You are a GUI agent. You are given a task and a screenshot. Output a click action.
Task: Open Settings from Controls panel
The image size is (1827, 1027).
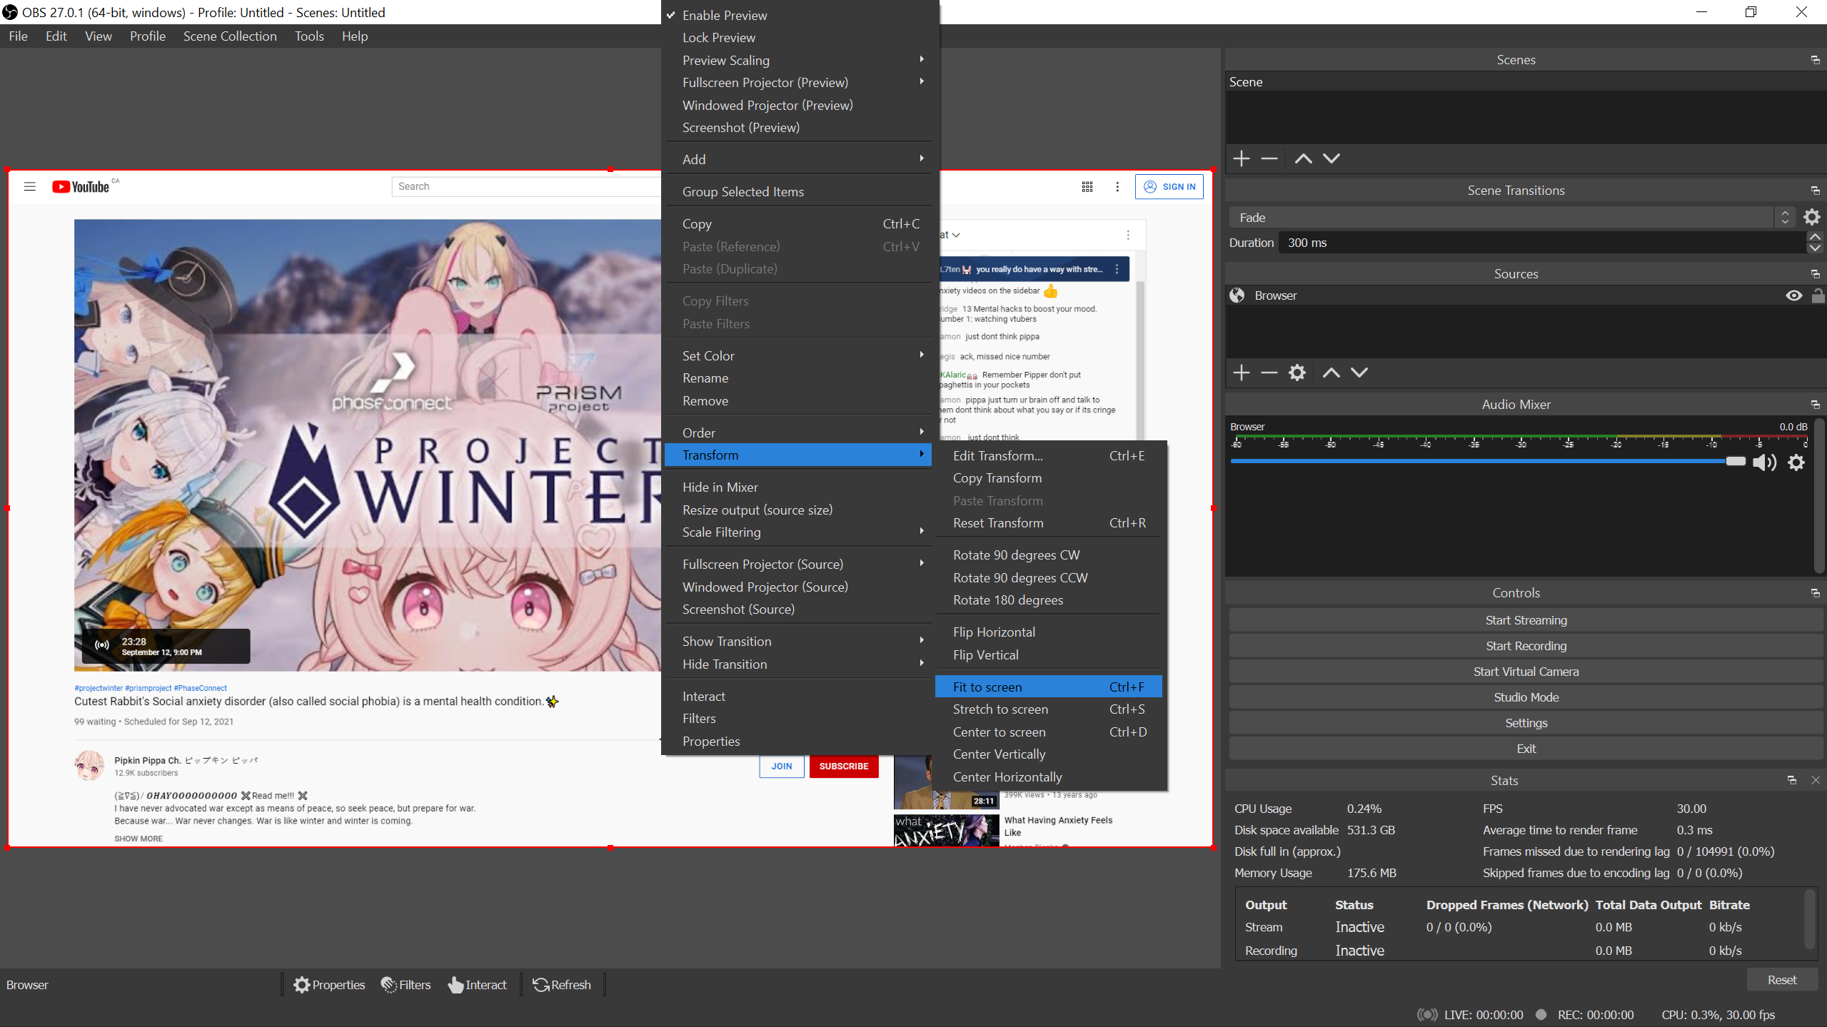(1525, 723)
